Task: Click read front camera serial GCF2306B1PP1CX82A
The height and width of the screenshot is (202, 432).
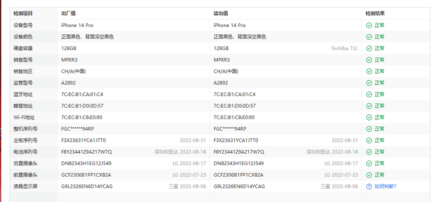Action: coord(239,175)
